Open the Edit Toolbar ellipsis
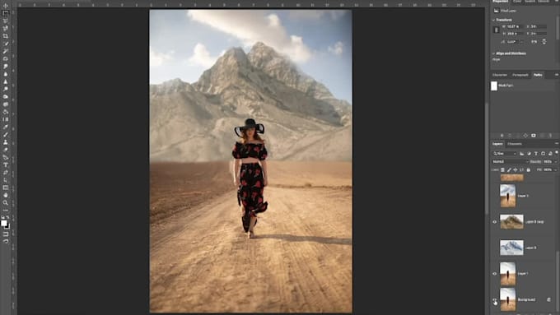560x315 pixels. (x=6, y=210)
